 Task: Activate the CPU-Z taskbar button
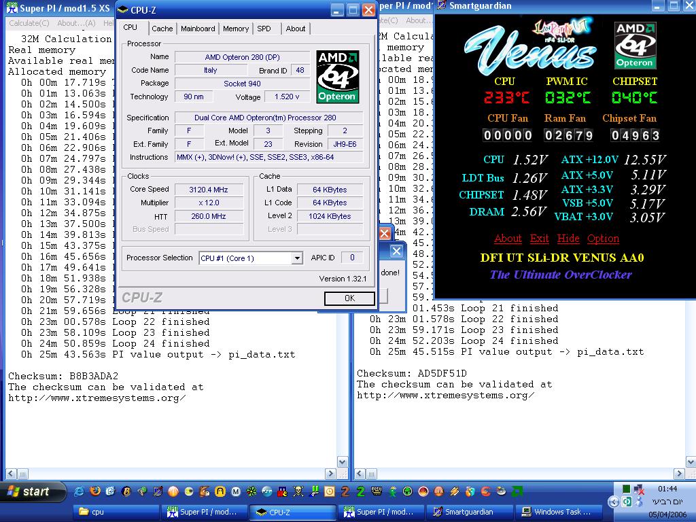click(x=294, y=512)
